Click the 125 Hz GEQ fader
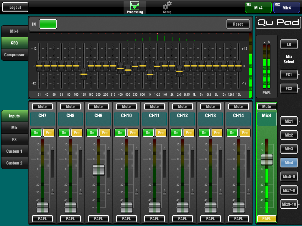Viewport: 302px width, 226px height. pos(83,74)
